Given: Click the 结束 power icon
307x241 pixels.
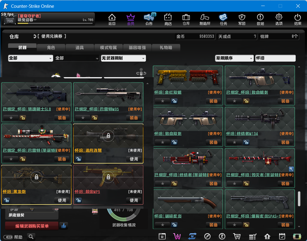Looking at the screenshot, I should point(298,19).
